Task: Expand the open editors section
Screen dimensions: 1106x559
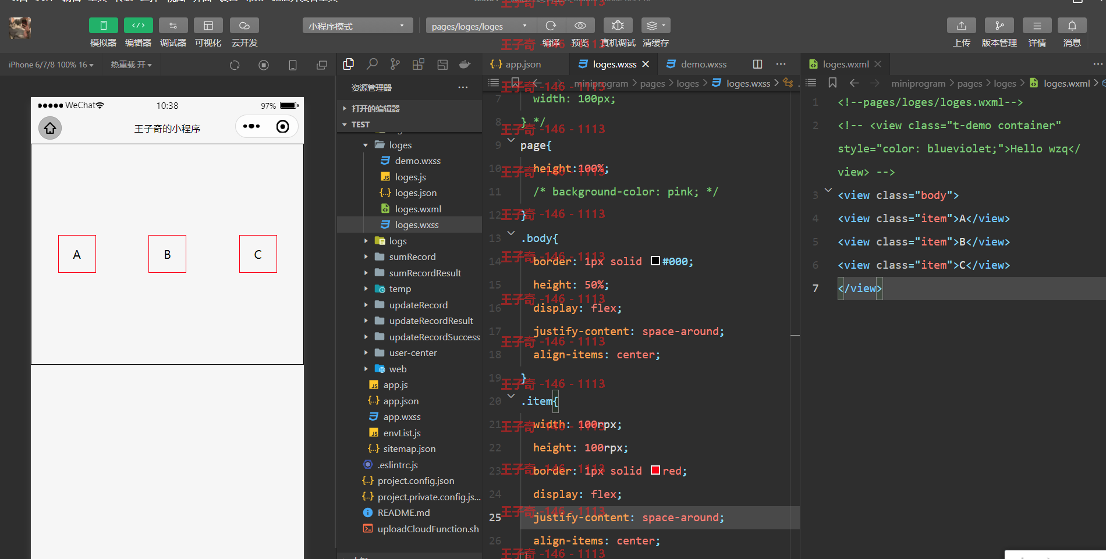Action: 409,109
